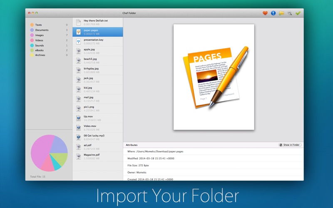Click the paper.pages file icon

[x=79, y=32]
